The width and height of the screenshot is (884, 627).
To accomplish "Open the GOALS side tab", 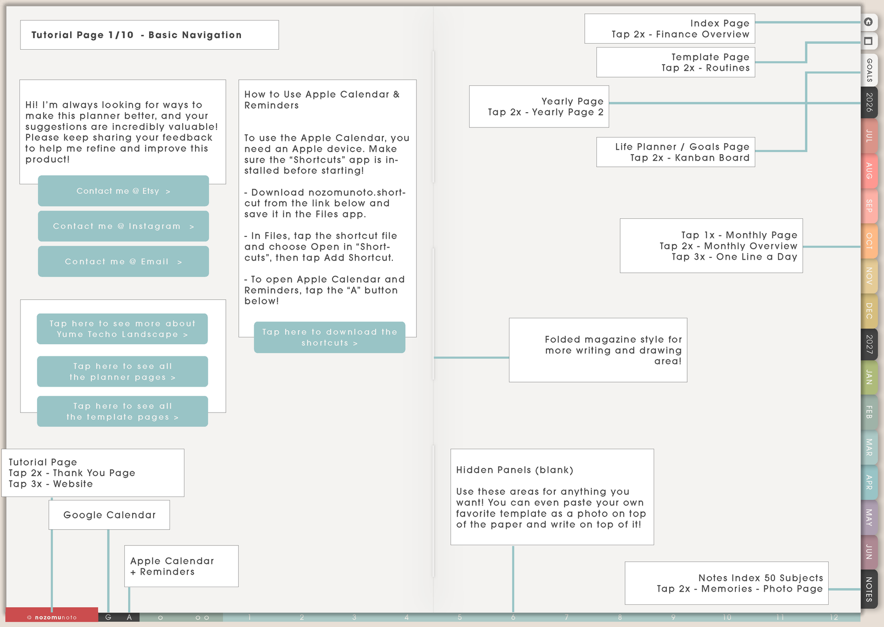I will (869, 70).
